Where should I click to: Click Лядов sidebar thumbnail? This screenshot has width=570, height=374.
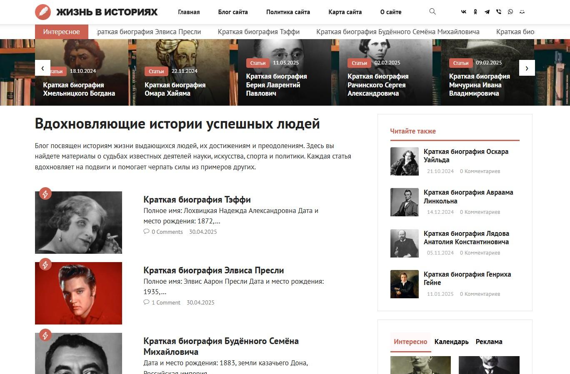point(404,243)
